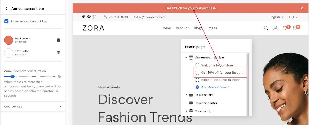Select Top bar right in tree
The height and width of the screenshot is (125, 309).
click(205, 111)
